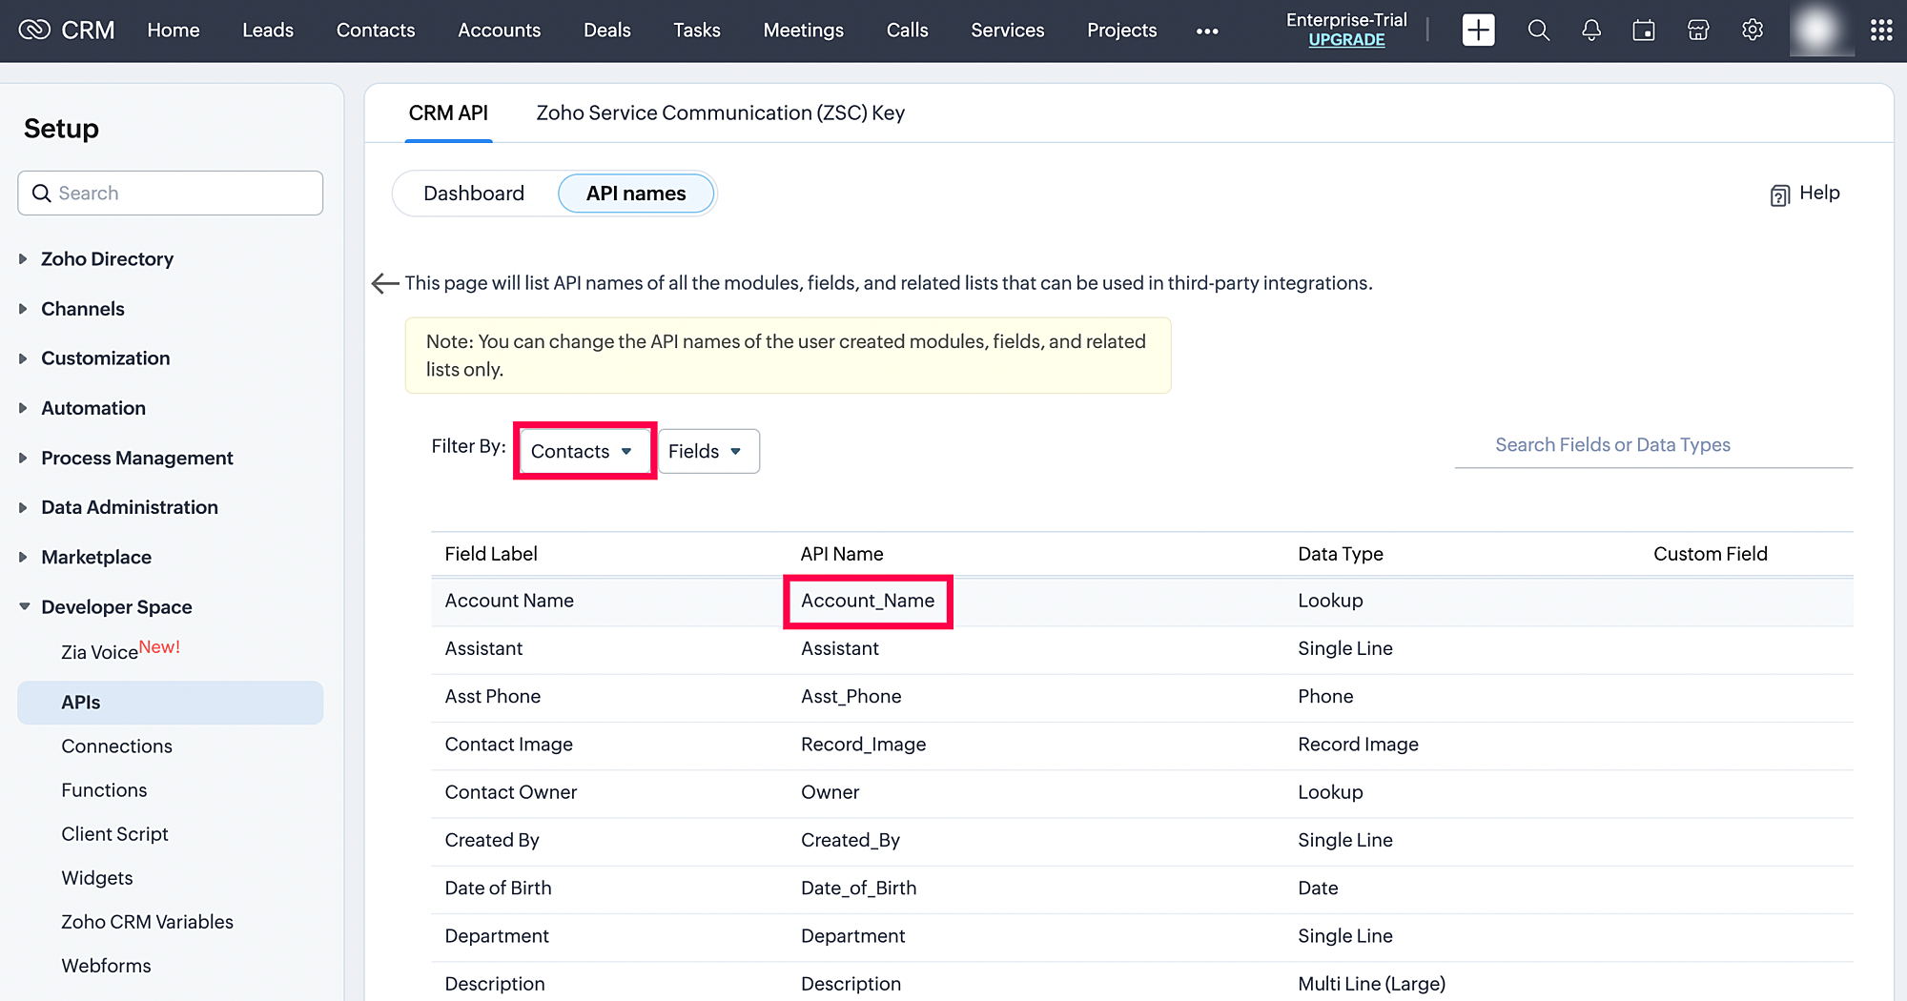The width and height of the screenshot is (1907, 1001).
Task: Open the notifications bell icon
Action: (1591, 31)
